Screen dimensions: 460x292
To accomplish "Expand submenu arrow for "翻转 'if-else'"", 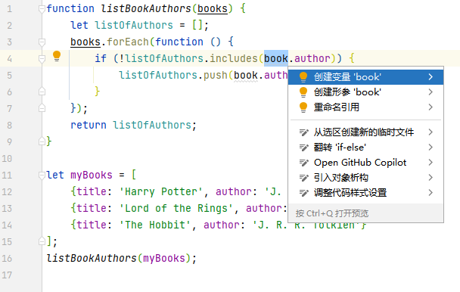I will pos(430,147).
